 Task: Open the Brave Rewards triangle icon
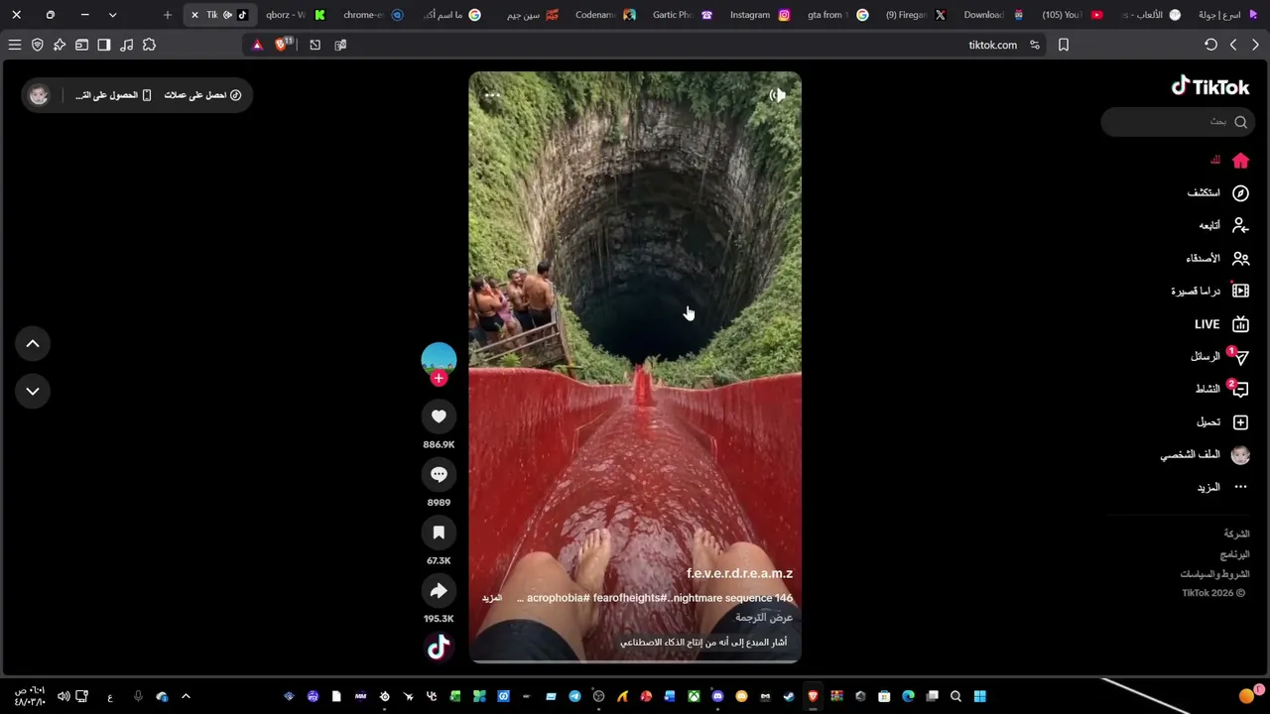pyautogui.click(x=257, y=45)
